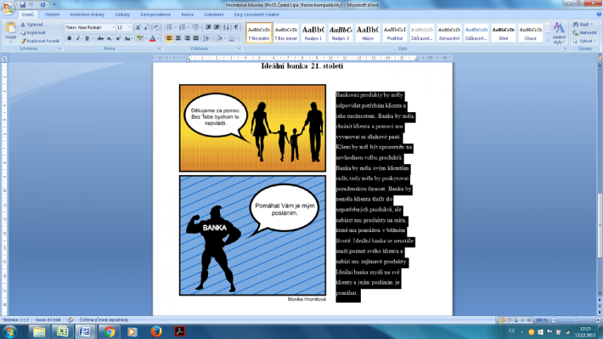603x339 pixels.
Task: Open the Zobrazení tab
Action: tap(213, 14)
